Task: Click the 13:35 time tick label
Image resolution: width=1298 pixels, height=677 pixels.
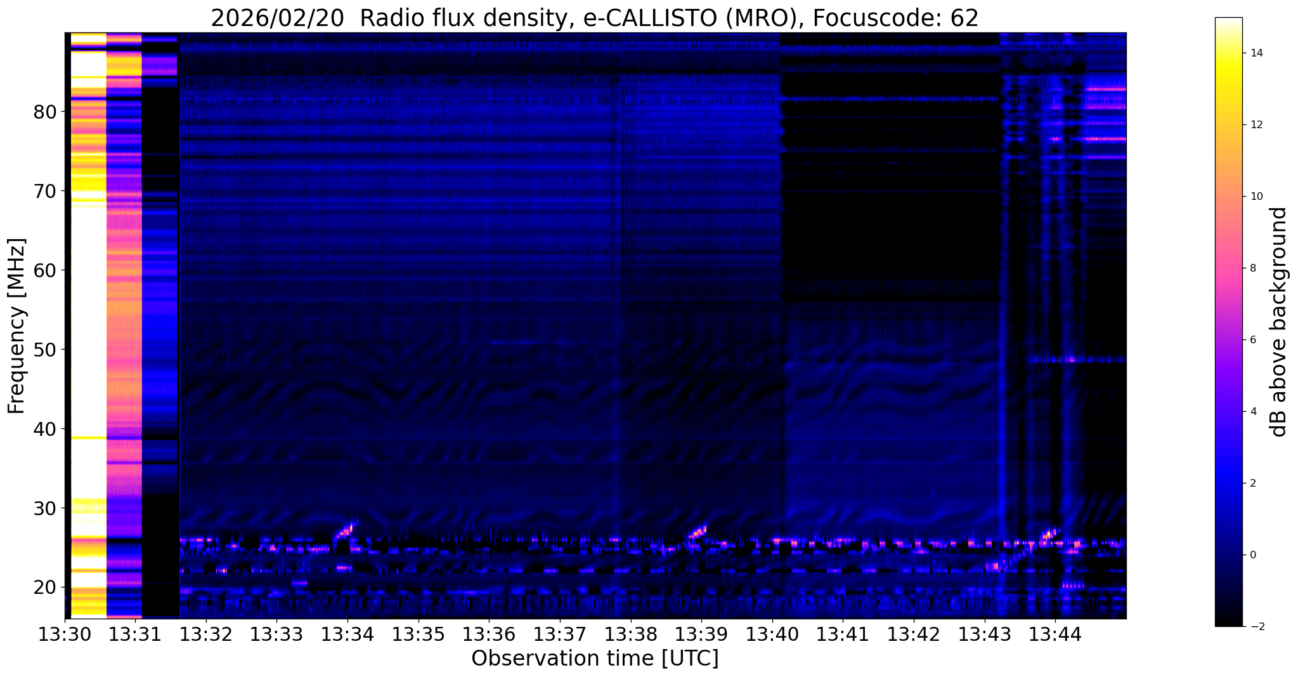Action: click(419, 634)
